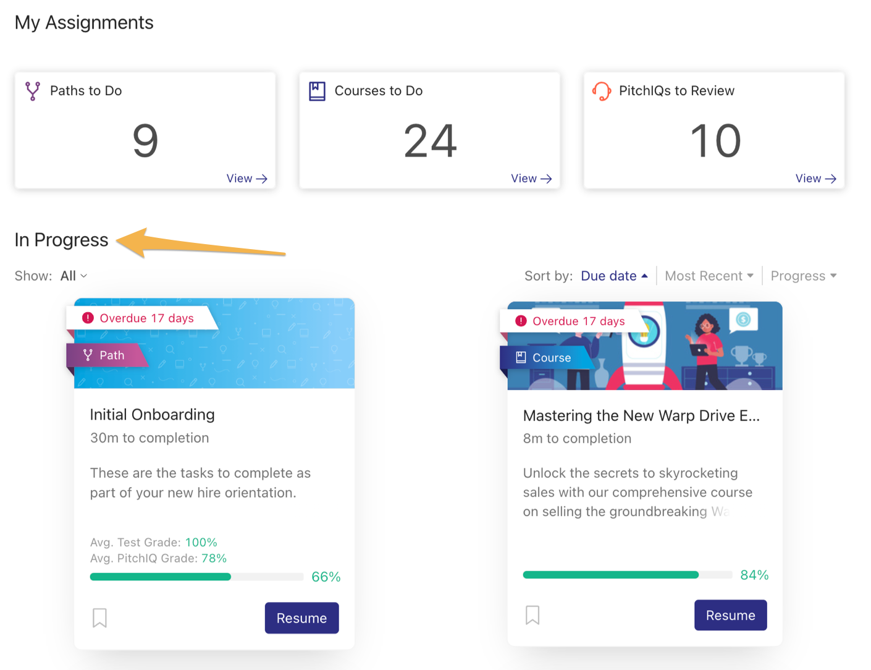
Task: Click the Course ribbon icon on Warp Drive card
Action: 521,357
